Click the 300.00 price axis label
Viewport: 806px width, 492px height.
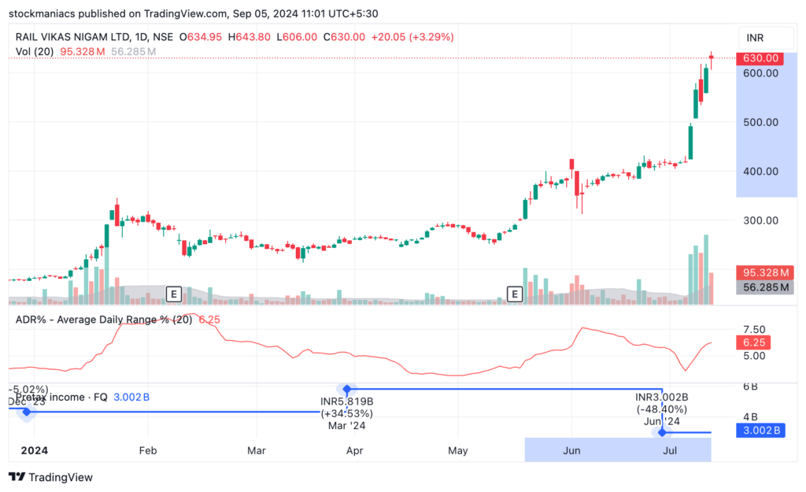point(761,220)
